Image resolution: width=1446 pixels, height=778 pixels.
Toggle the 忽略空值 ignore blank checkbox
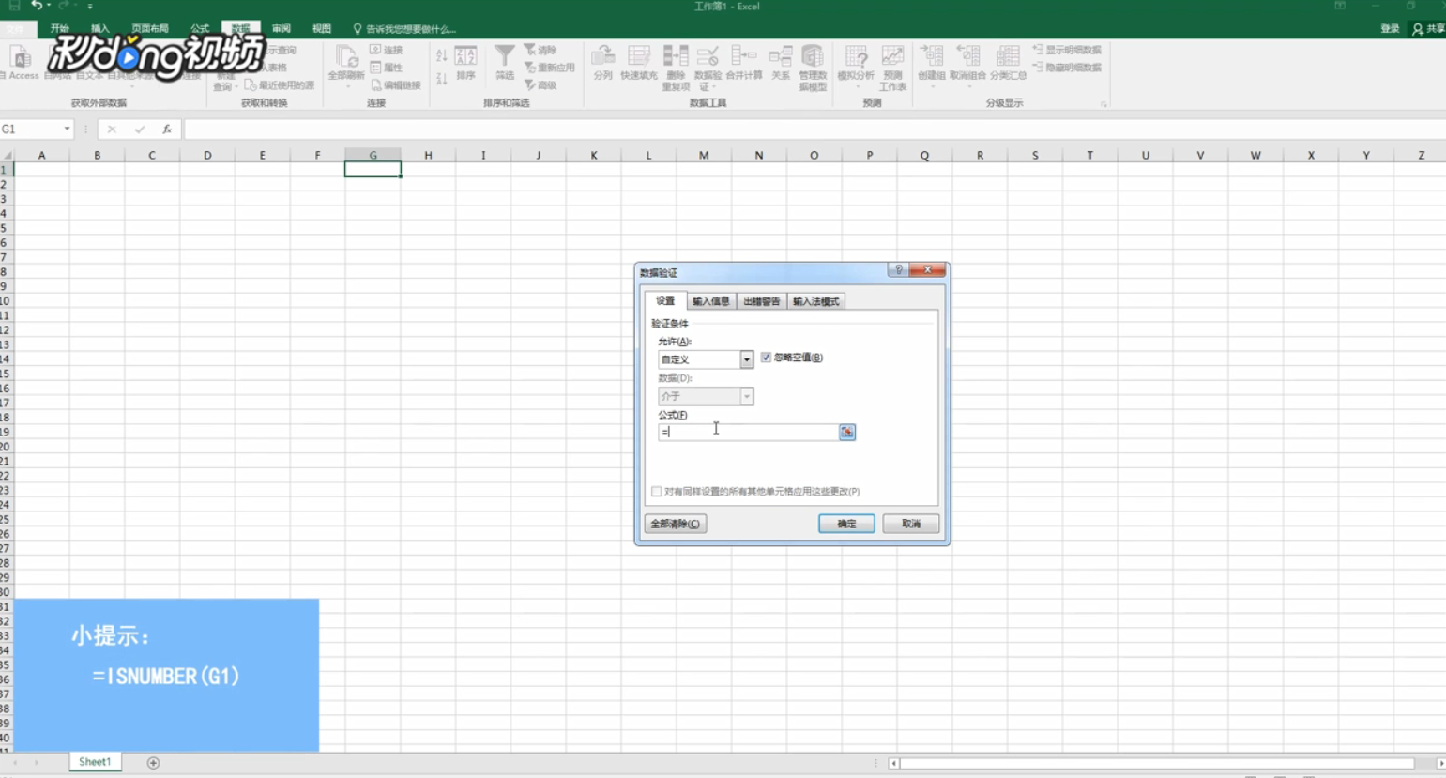(x=766, y=358)
